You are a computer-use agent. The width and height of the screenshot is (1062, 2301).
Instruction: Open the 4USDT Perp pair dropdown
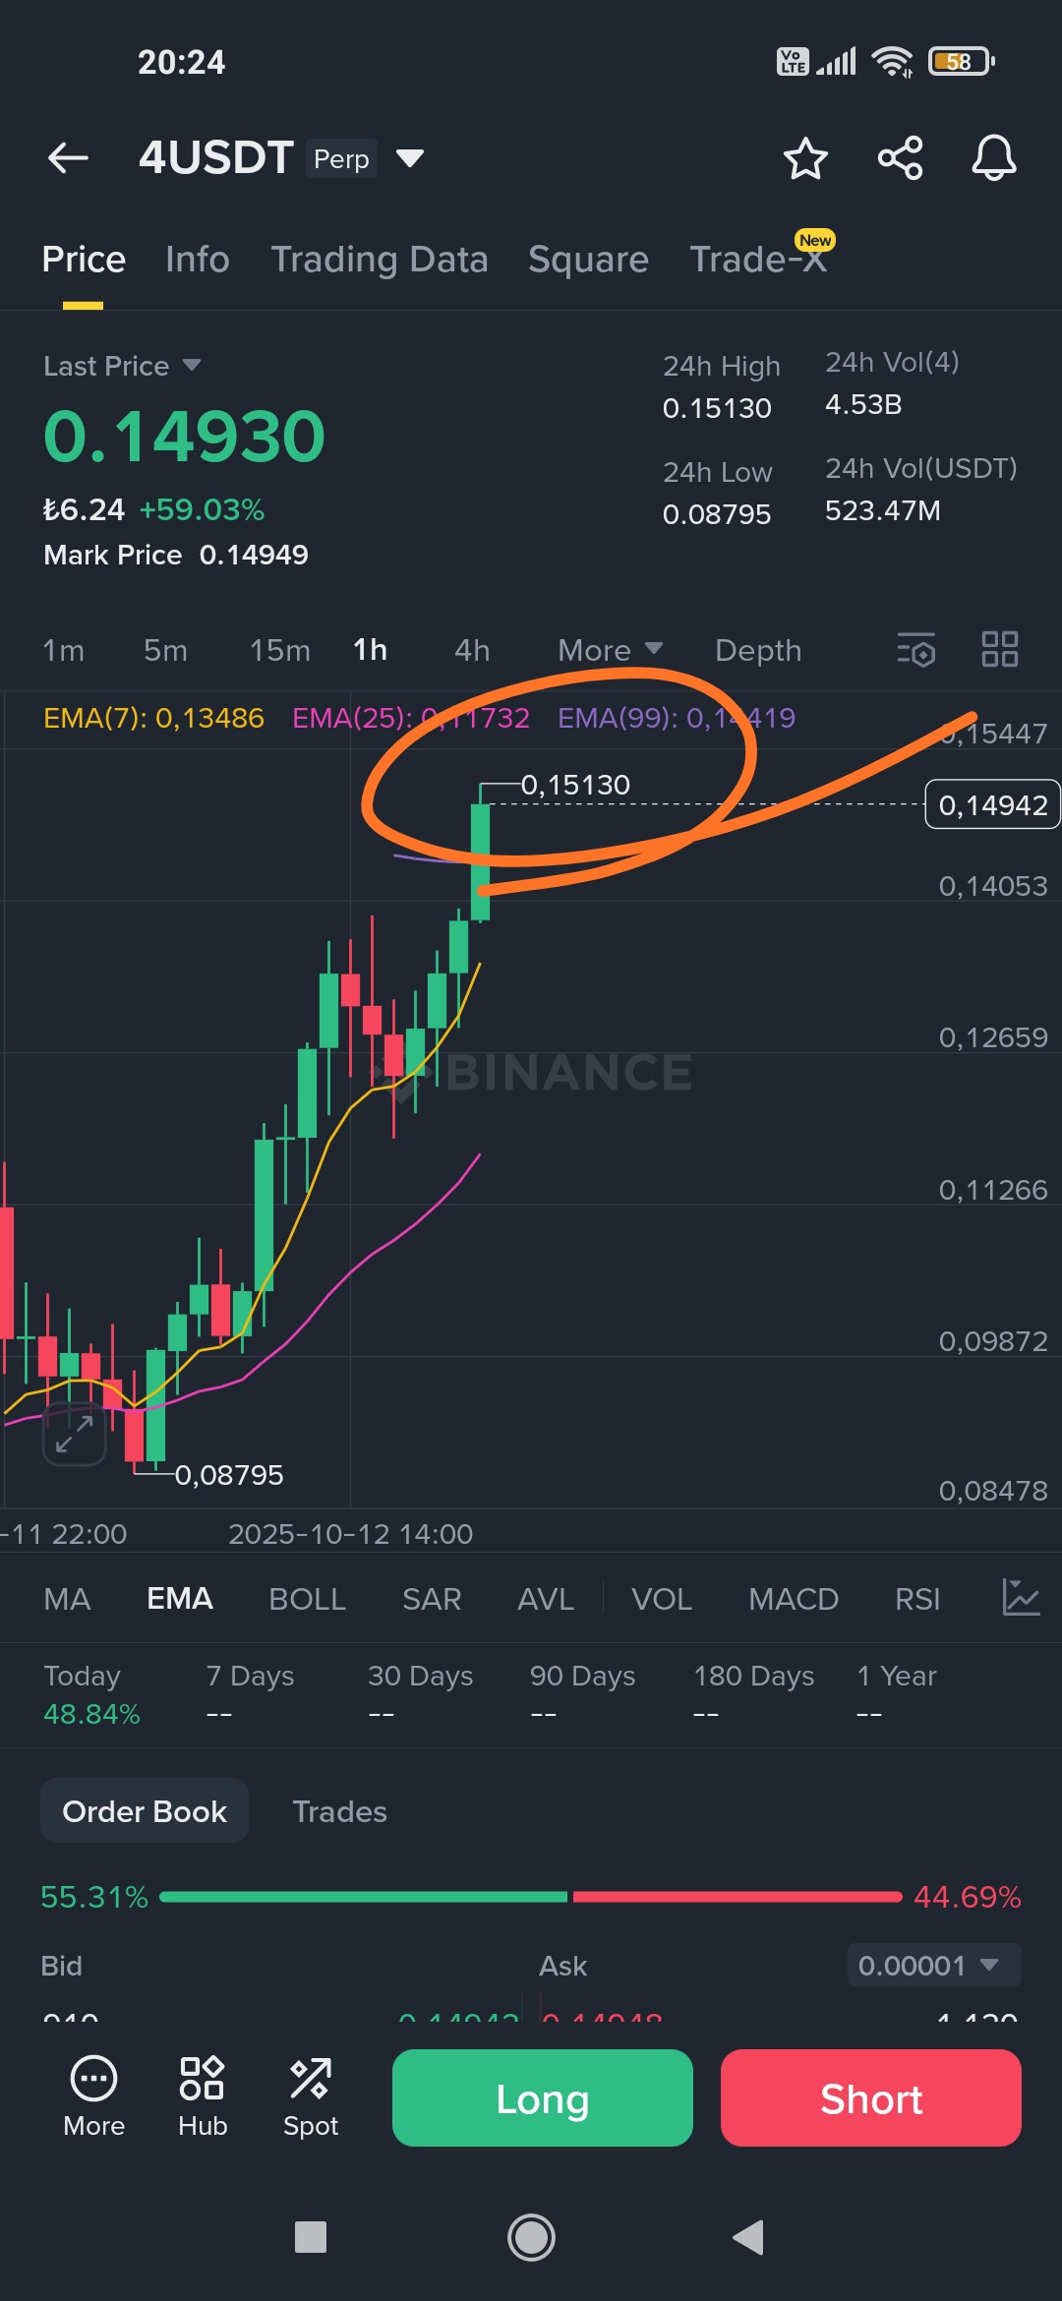(x=409, y=158)
